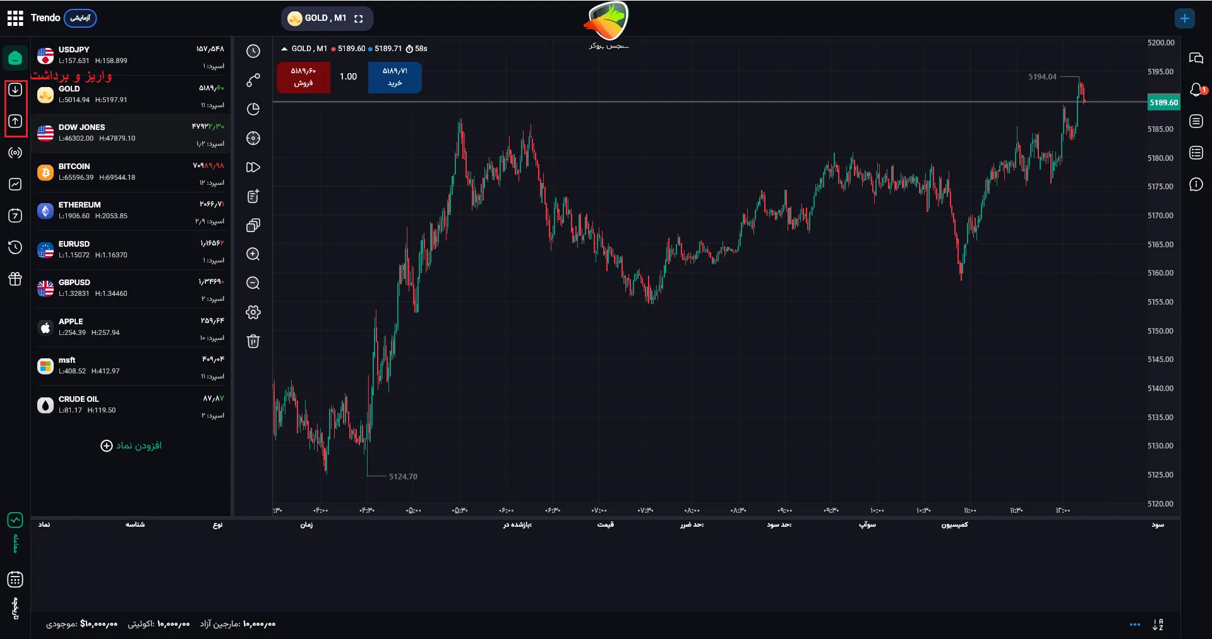This screenshot has height=639, width=1212.
Task: Click the شناسه column header
Action: pyautogui.click(x=135, y=525)
